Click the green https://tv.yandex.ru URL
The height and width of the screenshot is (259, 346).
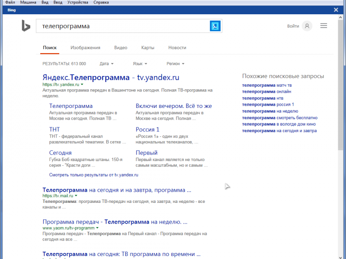point(61,85)
